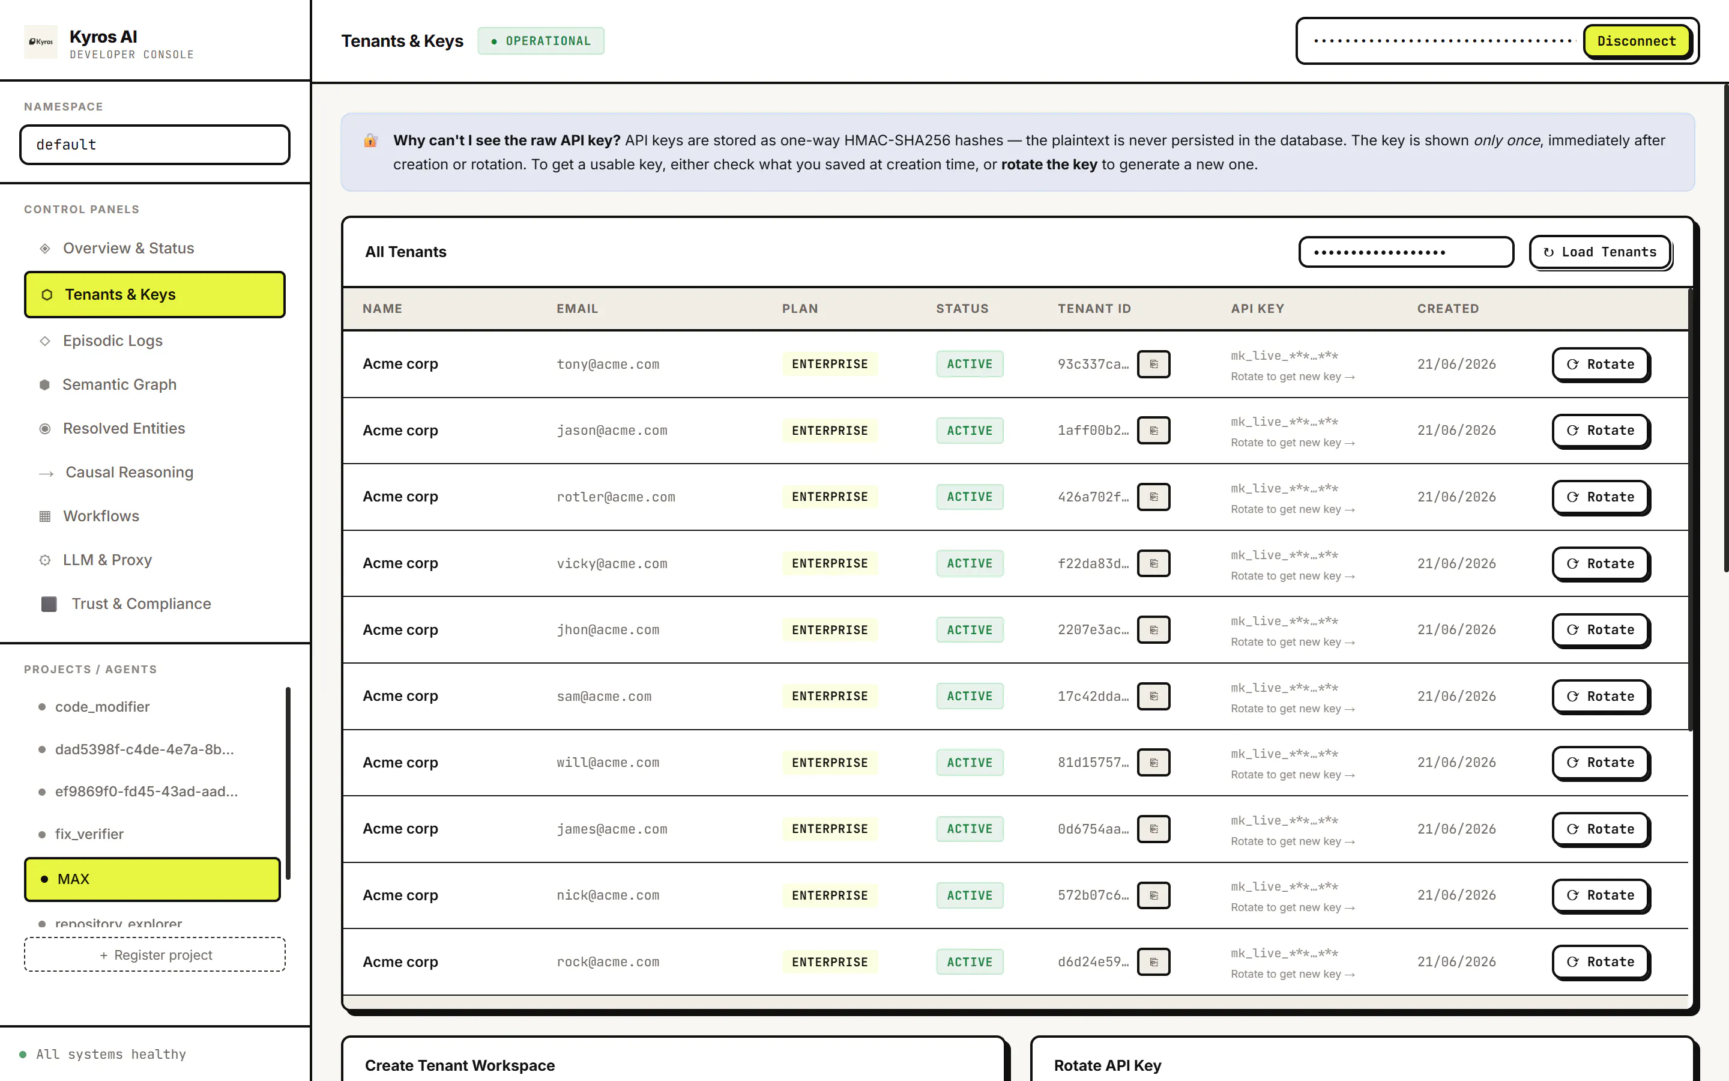Click the LLM & Proxy gear icon
Viewport: 1729px width, 1081px height.
[45, 560]
